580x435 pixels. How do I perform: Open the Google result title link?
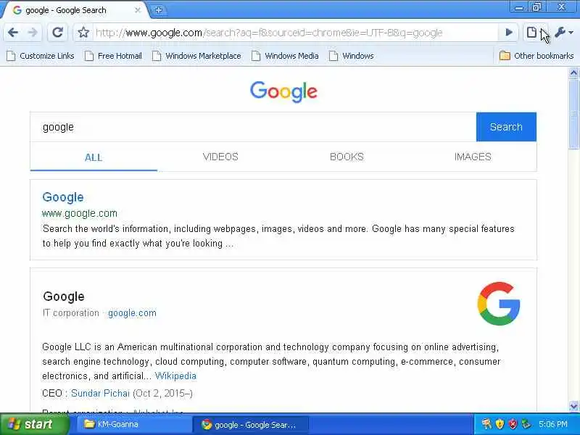63,197
